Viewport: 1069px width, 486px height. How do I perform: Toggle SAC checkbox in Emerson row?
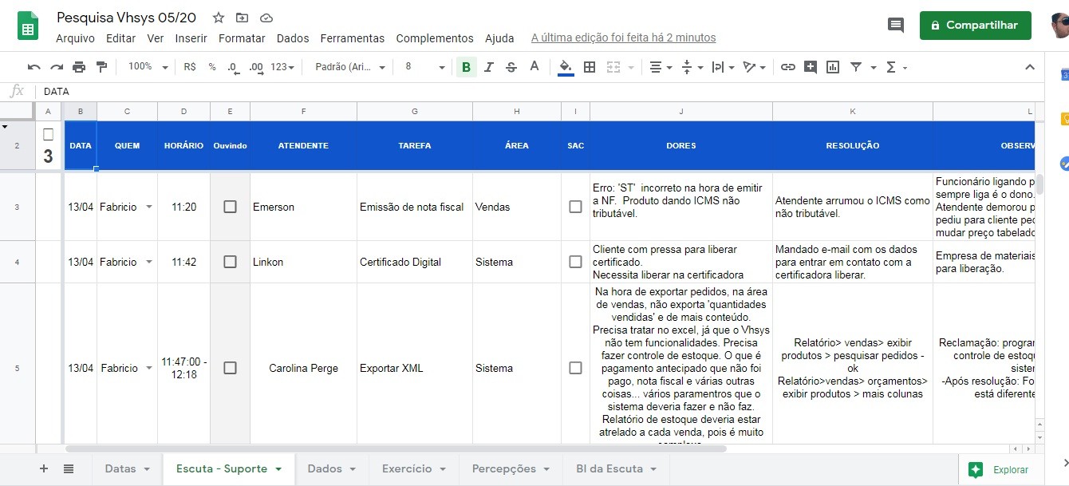575,207
